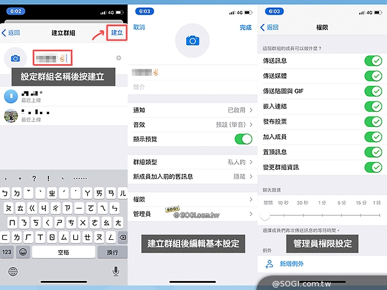
Task: Tap the ㄈ keyboard key
Action: coord(5,237)
